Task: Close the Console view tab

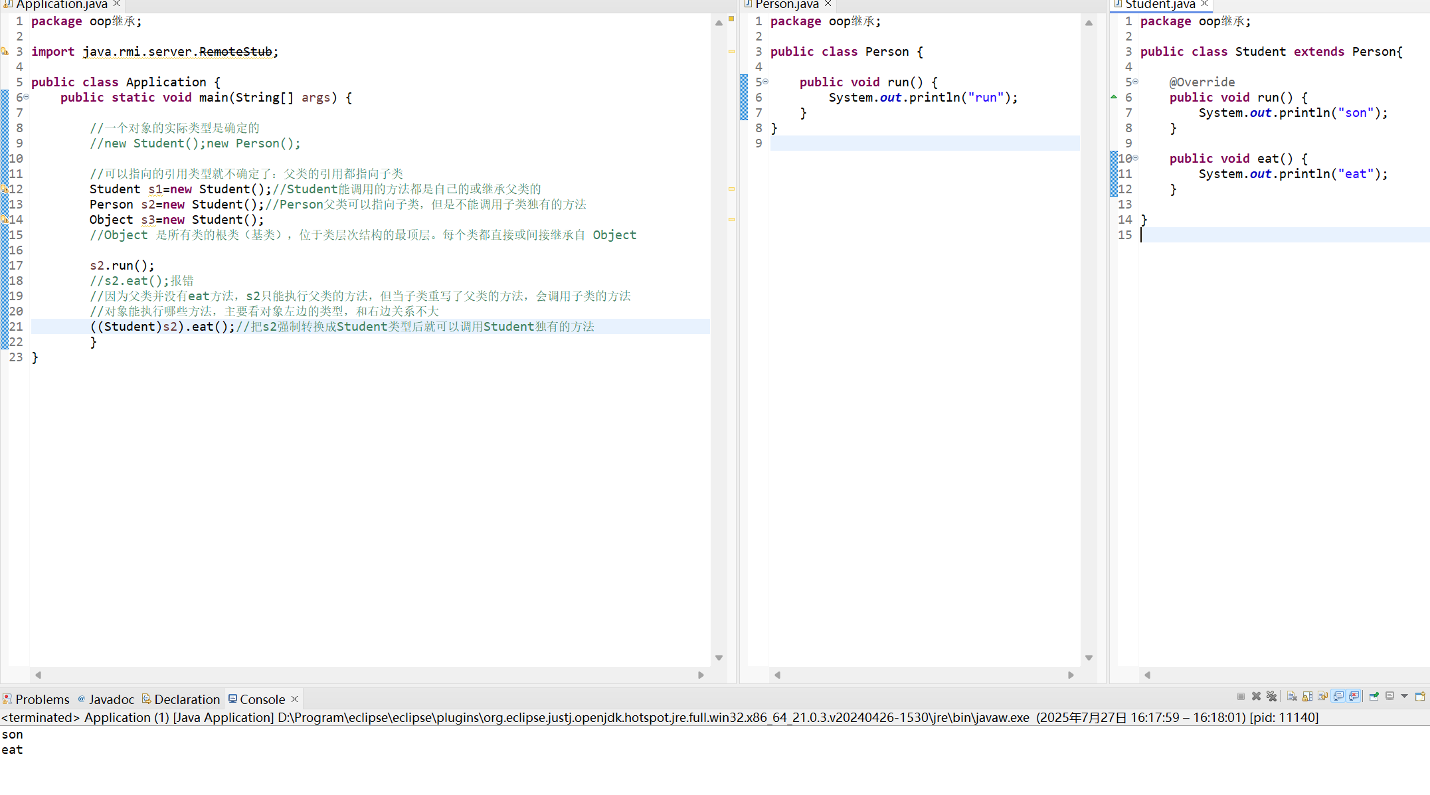Action: tap(294, 699)
